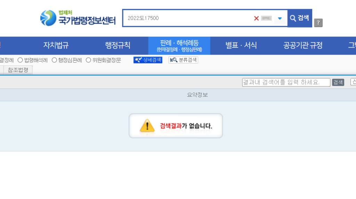Open the 판례·해석례등 menu
Viewport: 356px width, 199px height.
click(x=179, y=45)
